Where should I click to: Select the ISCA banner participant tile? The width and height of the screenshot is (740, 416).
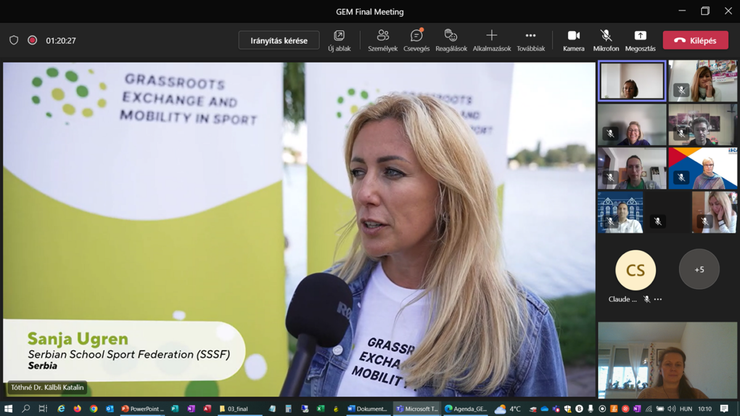(703, 168)
